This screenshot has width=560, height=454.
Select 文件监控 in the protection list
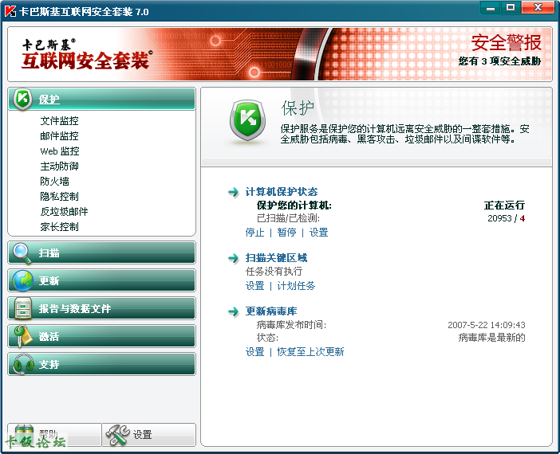59,121
